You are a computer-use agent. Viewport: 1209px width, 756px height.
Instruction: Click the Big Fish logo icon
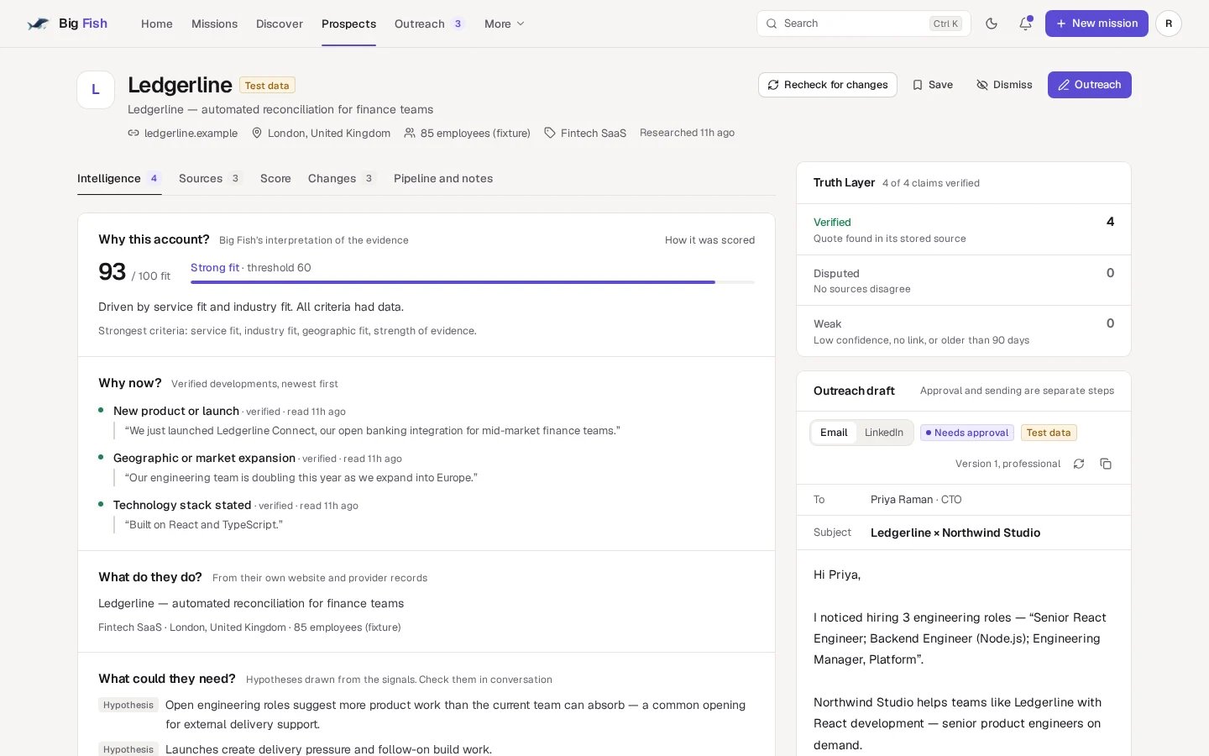point(38,24)
